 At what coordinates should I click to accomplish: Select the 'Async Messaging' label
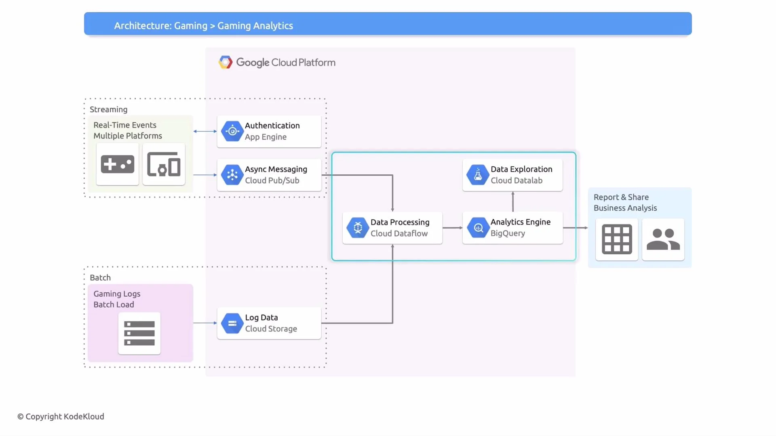276,169
